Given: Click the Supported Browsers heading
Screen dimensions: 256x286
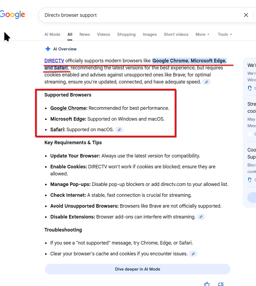Looking at the screenshot, I should pos(68,95).
